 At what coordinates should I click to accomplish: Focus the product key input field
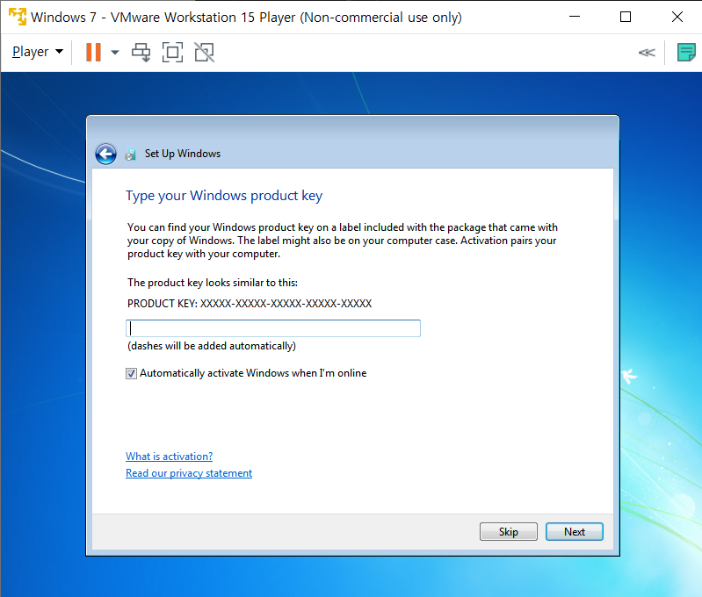273,328
